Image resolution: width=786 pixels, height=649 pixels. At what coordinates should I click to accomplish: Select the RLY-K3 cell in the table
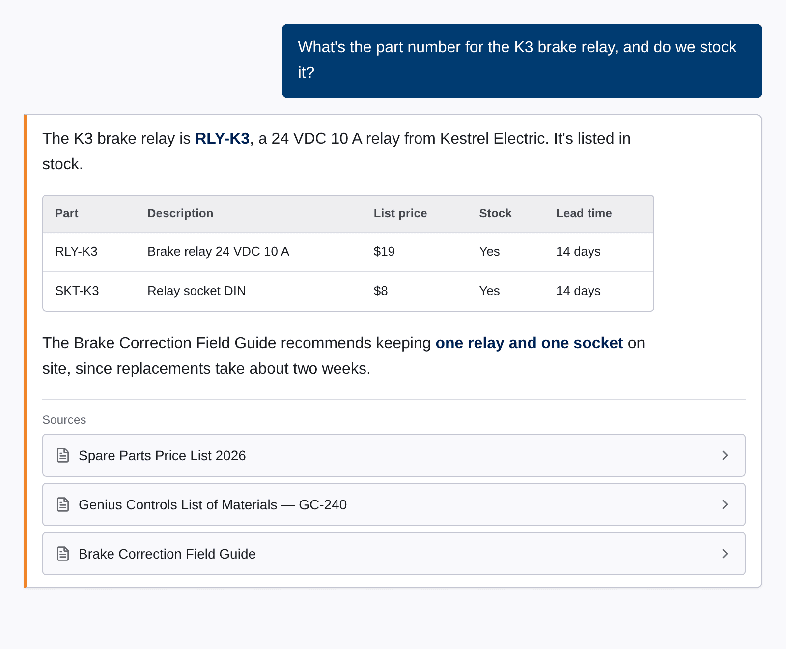tap(77, 252)
